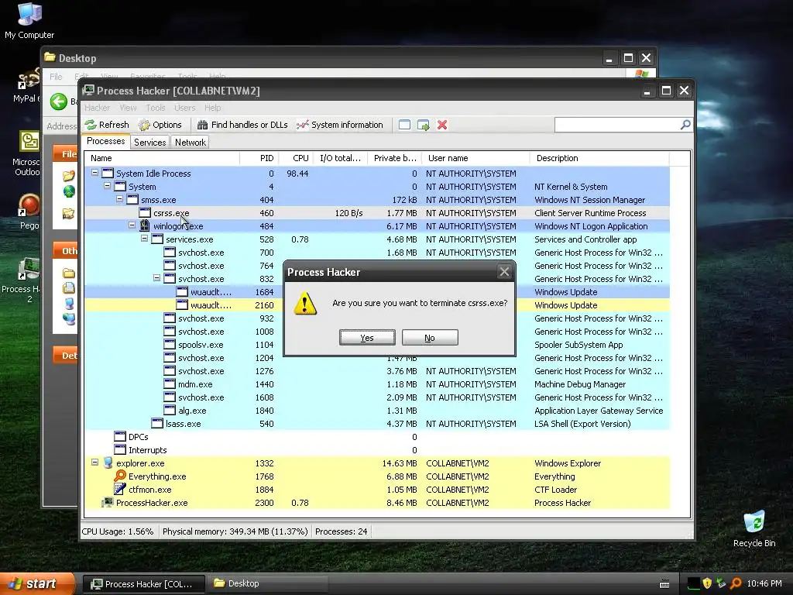Switch to Desktop taskbar button
Image resolution: width=793 pixels, height=595 pixels.
click(268, 583)
